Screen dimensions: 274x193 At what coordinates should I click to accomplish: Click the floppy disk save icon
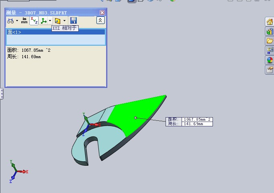point(73,20)
